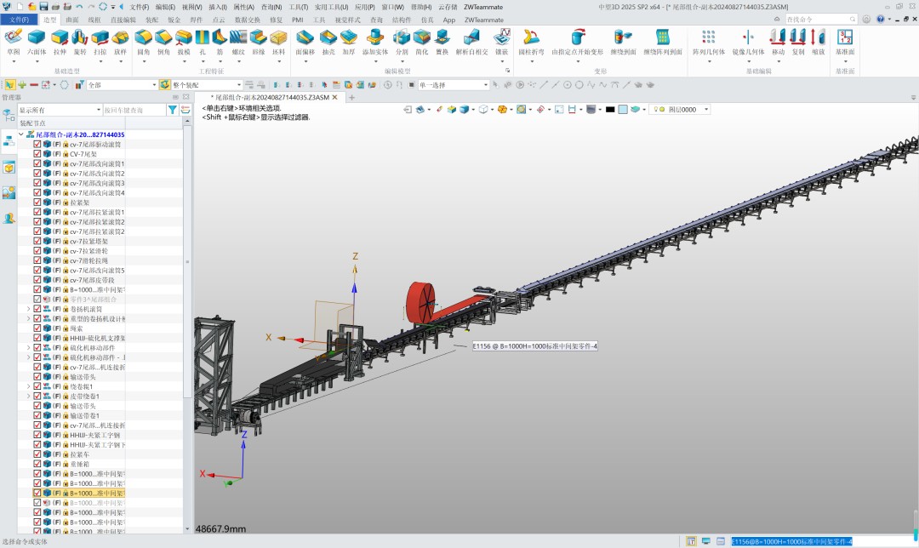The image size is (919, 548).
Task: Toggle visibility checkbox of cv-7尾部驱动滚筒
Action: (36, 145)
